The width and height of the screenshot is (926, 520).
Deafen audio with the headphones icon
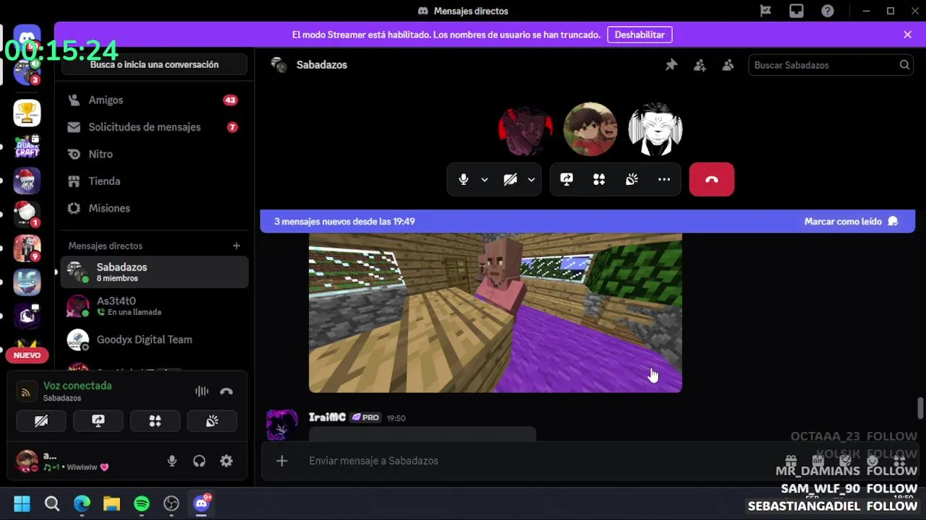(199, 461)
